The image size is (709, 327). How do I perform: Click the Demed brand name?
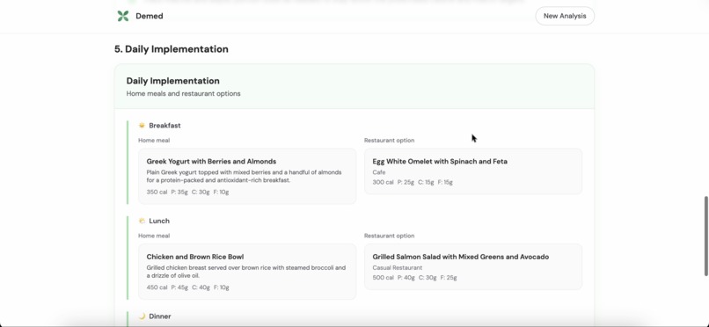150,16
